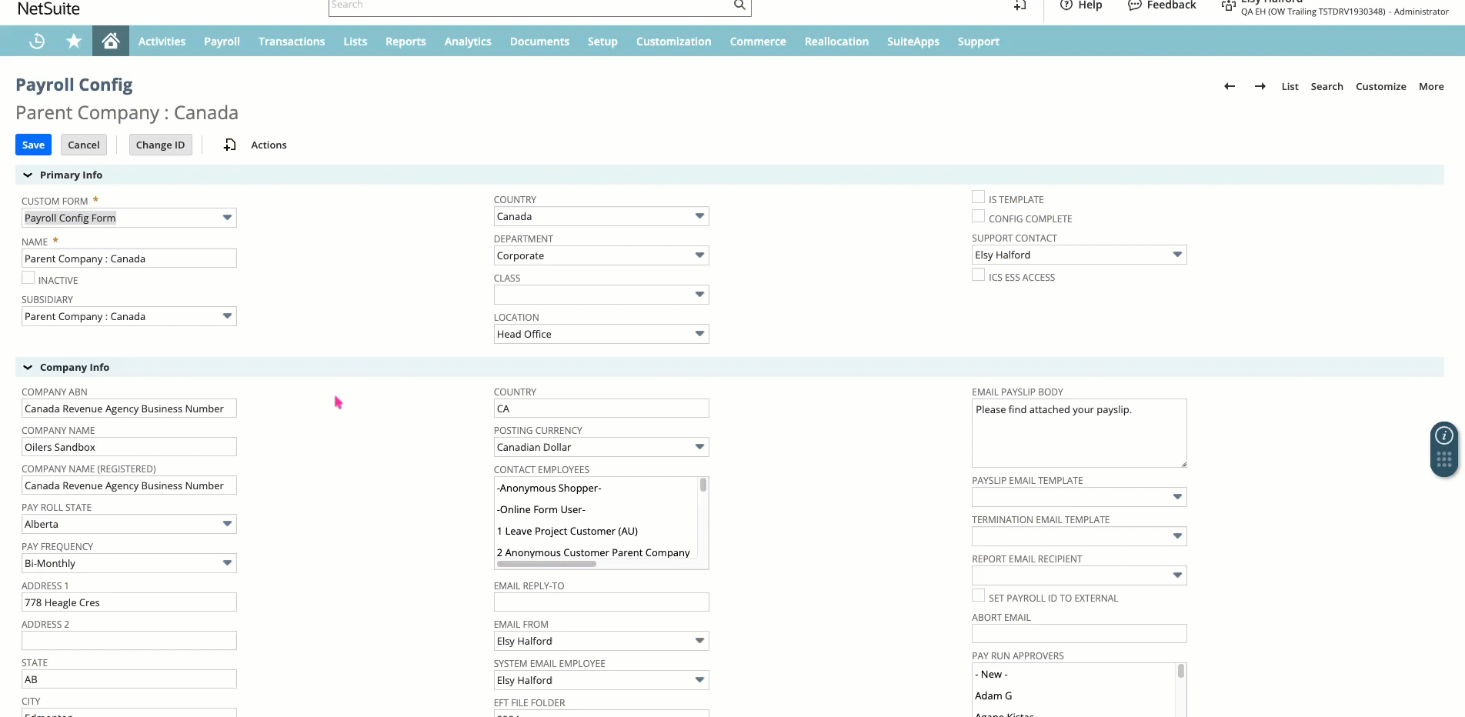This screenshot has height=717, width=1465.
Task: Enable Set Payroll ID To External checkbox
Action: [x=979, y=595]
